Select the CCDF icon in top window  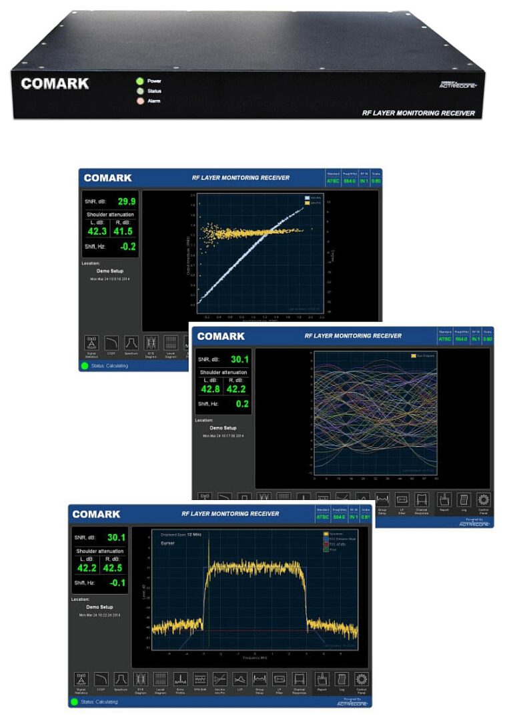111,343
